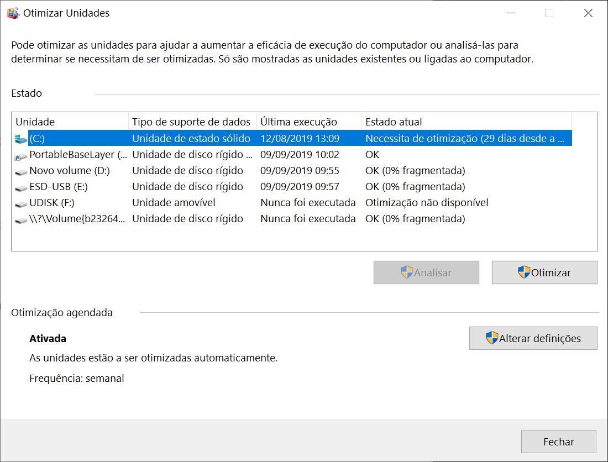Click the \\?\Volume drive icon
Viewport: 608px width, 462px height.
click(x=21, y=219)
